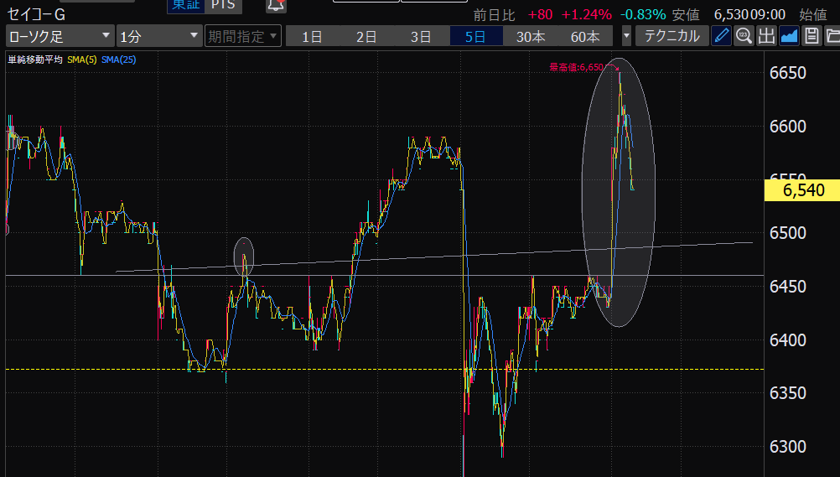
Task: Select the 1日 period tab
Action: point(312,36)
